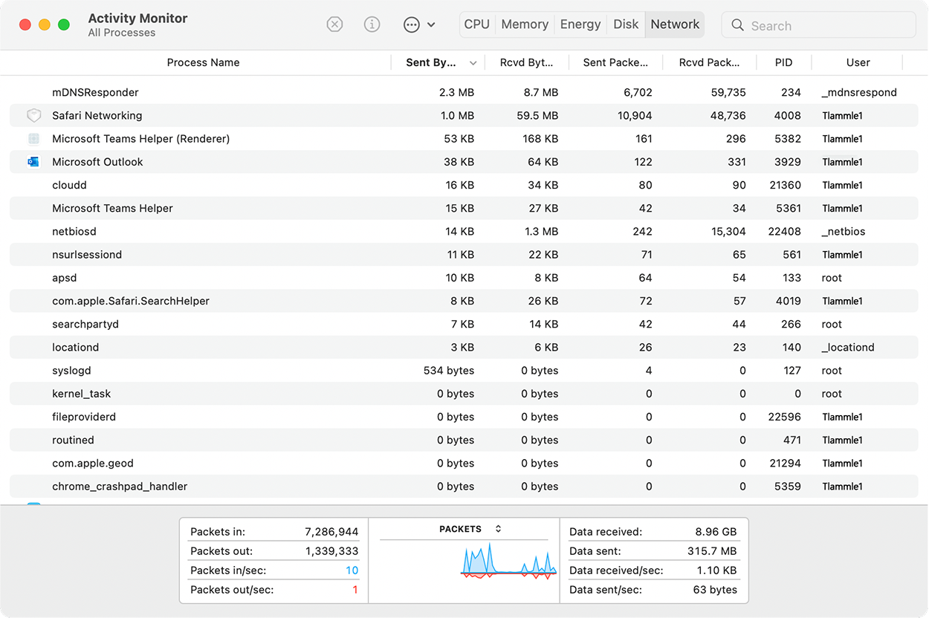Sort by the PID column header

click(783, 62)
